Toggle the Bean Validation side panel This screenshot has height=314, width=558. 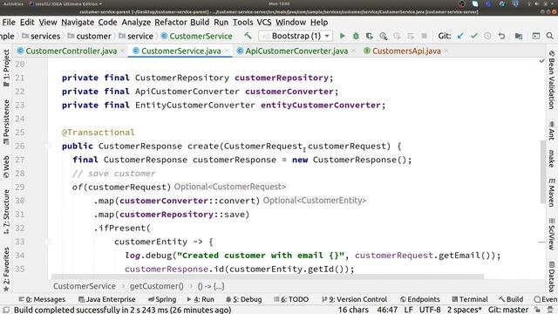(x=552, y=79)
